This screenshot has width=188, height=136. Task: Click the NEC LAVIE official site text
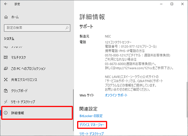(132, 76)
